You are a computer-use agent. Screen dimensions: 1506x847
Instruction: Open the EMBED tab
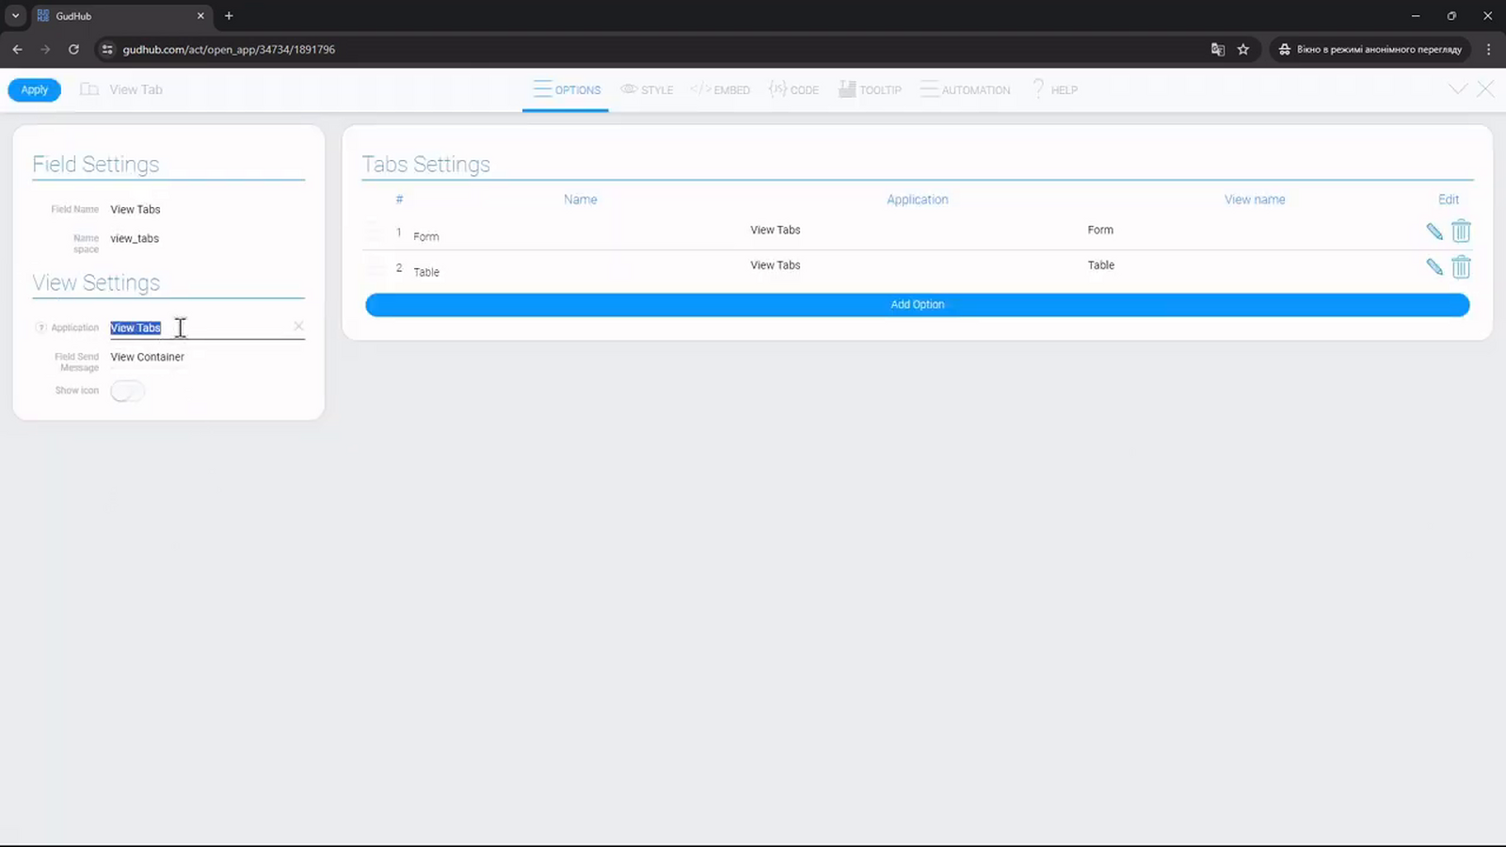point(720,90)
